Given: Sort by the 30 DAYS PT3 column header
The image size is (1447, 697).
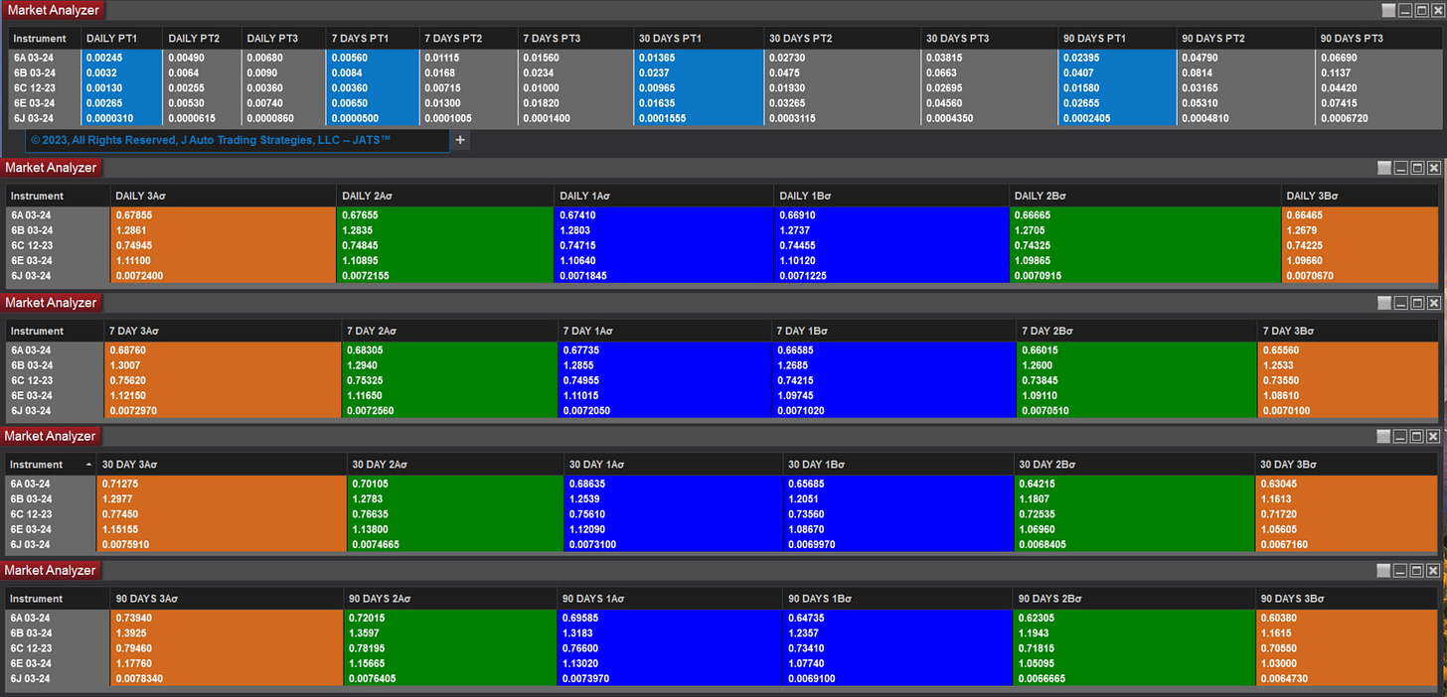Looking at the screenshot, I should 989,38.
